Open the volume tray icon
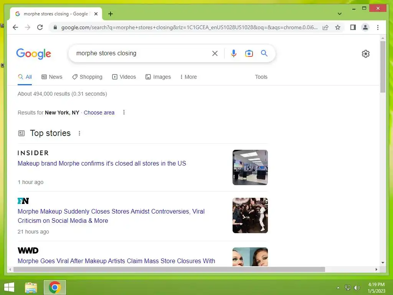The image size is (393, 295). 357,288
